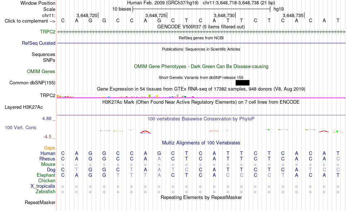The image size is (346, 211).
Task: Select the Scale label
Action: pos(49,9)
